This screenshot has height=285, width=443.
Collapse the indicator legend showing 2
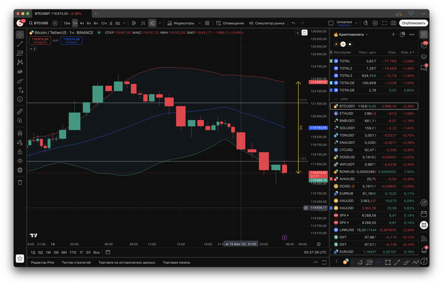[33, 49]
